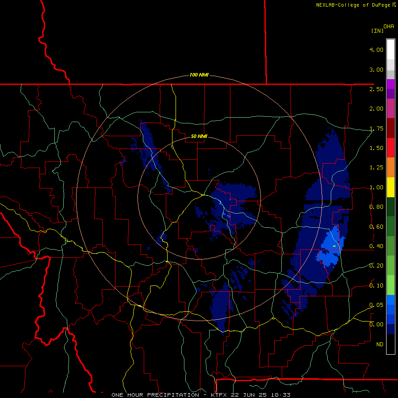The height and width of the screenshot is (398, 398).
Task: Click the 1.50 legend value
Action: click(376, 148)
